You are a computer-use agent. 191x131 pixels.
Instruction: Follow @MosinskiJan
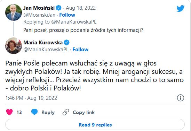67,15
